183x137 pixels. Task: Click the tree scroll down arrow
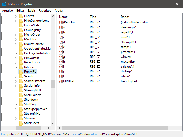pyautogui.click(x=53, y=124)
